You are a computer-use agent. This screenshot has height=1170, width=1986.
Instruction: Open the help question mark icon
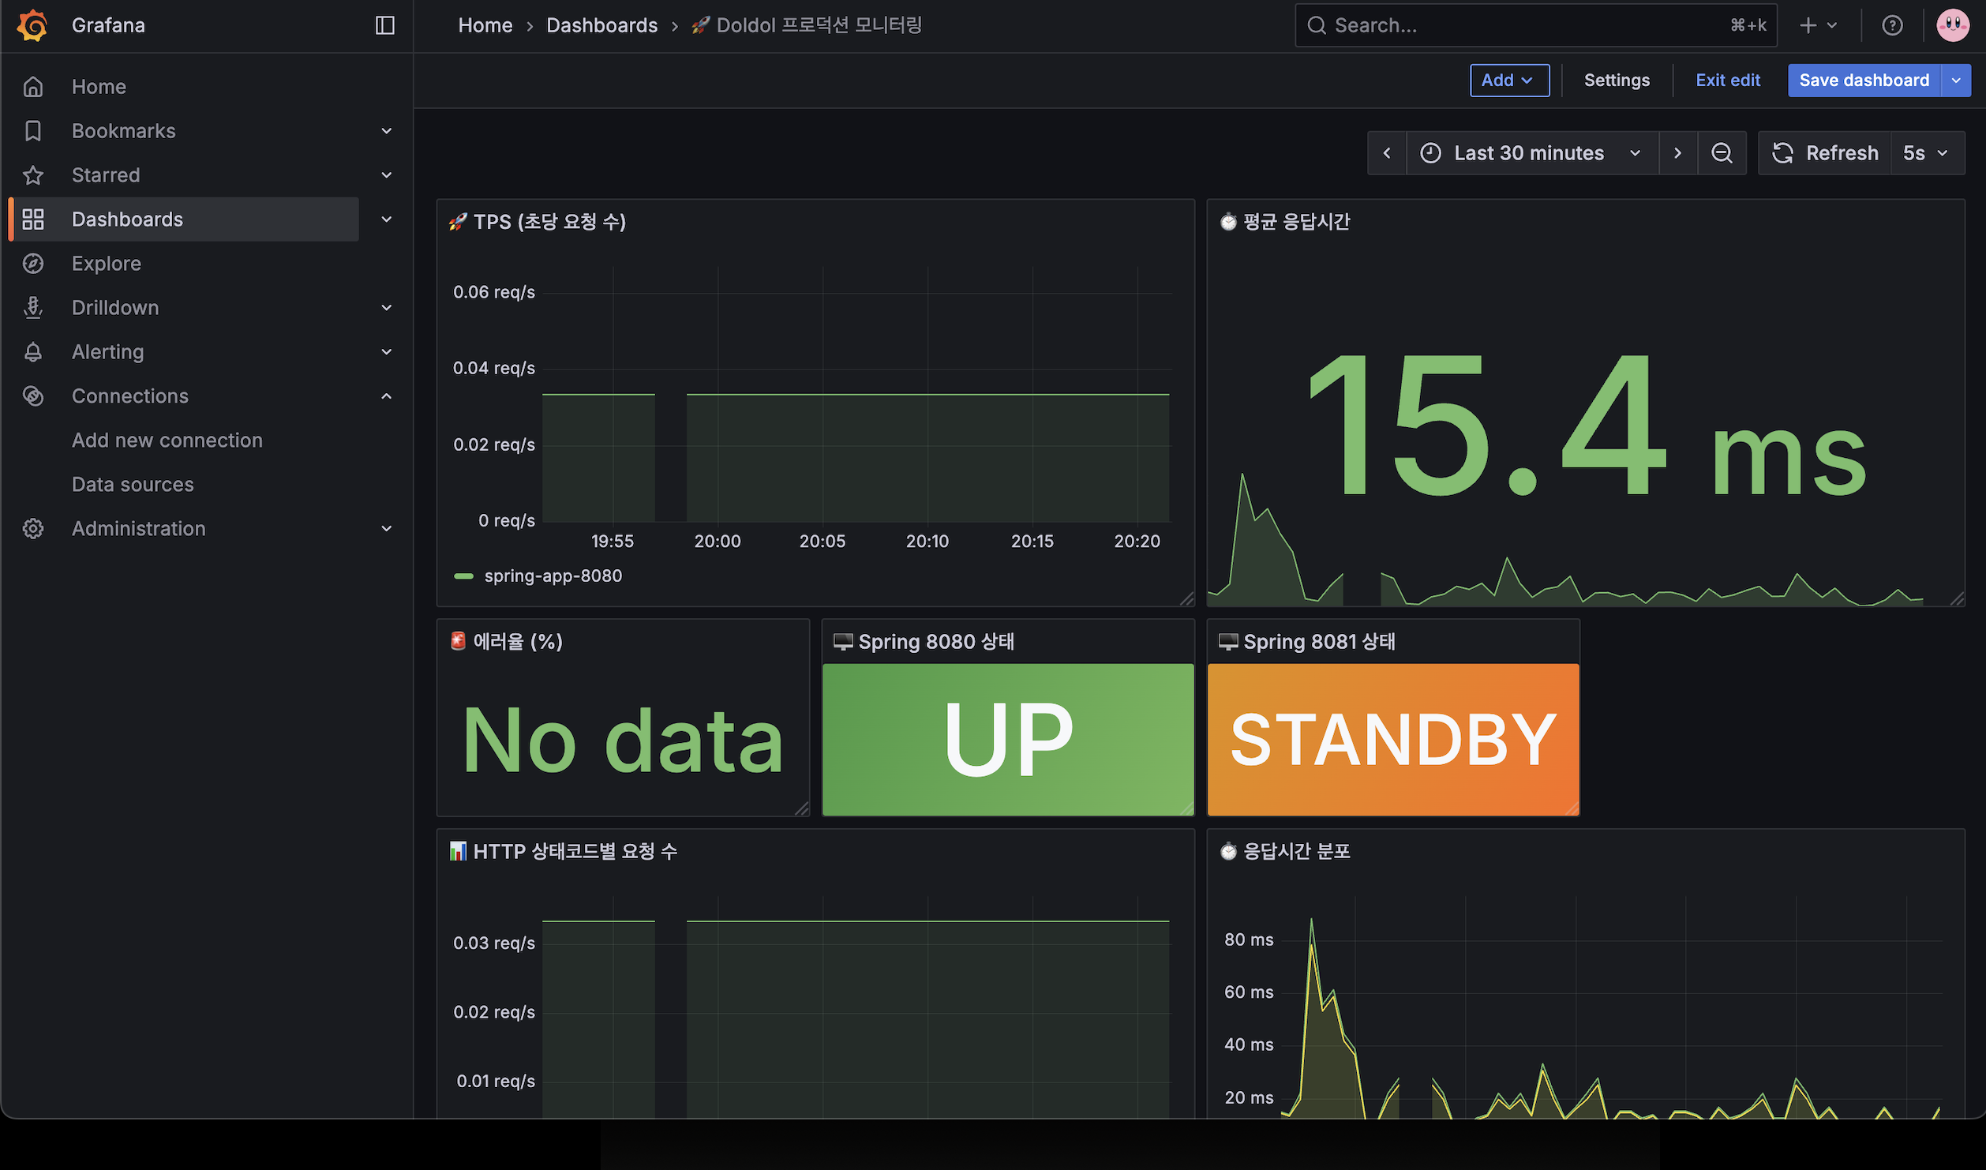(x=1892, y=25)
